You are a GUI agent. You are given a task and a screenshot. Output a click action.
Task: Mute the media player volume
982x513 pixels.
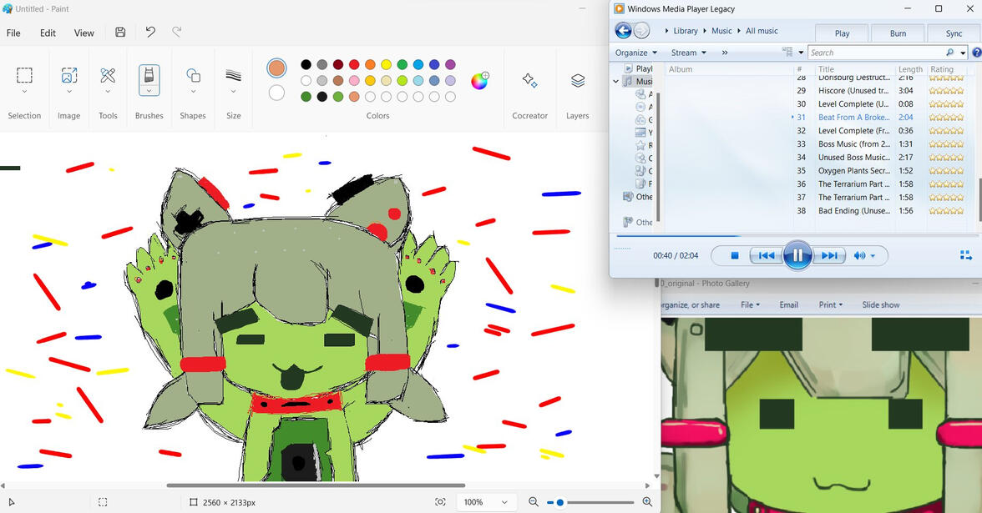859,256
